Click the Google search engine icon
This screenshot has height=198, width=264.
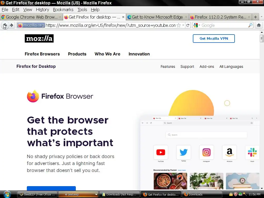[196, 26]
